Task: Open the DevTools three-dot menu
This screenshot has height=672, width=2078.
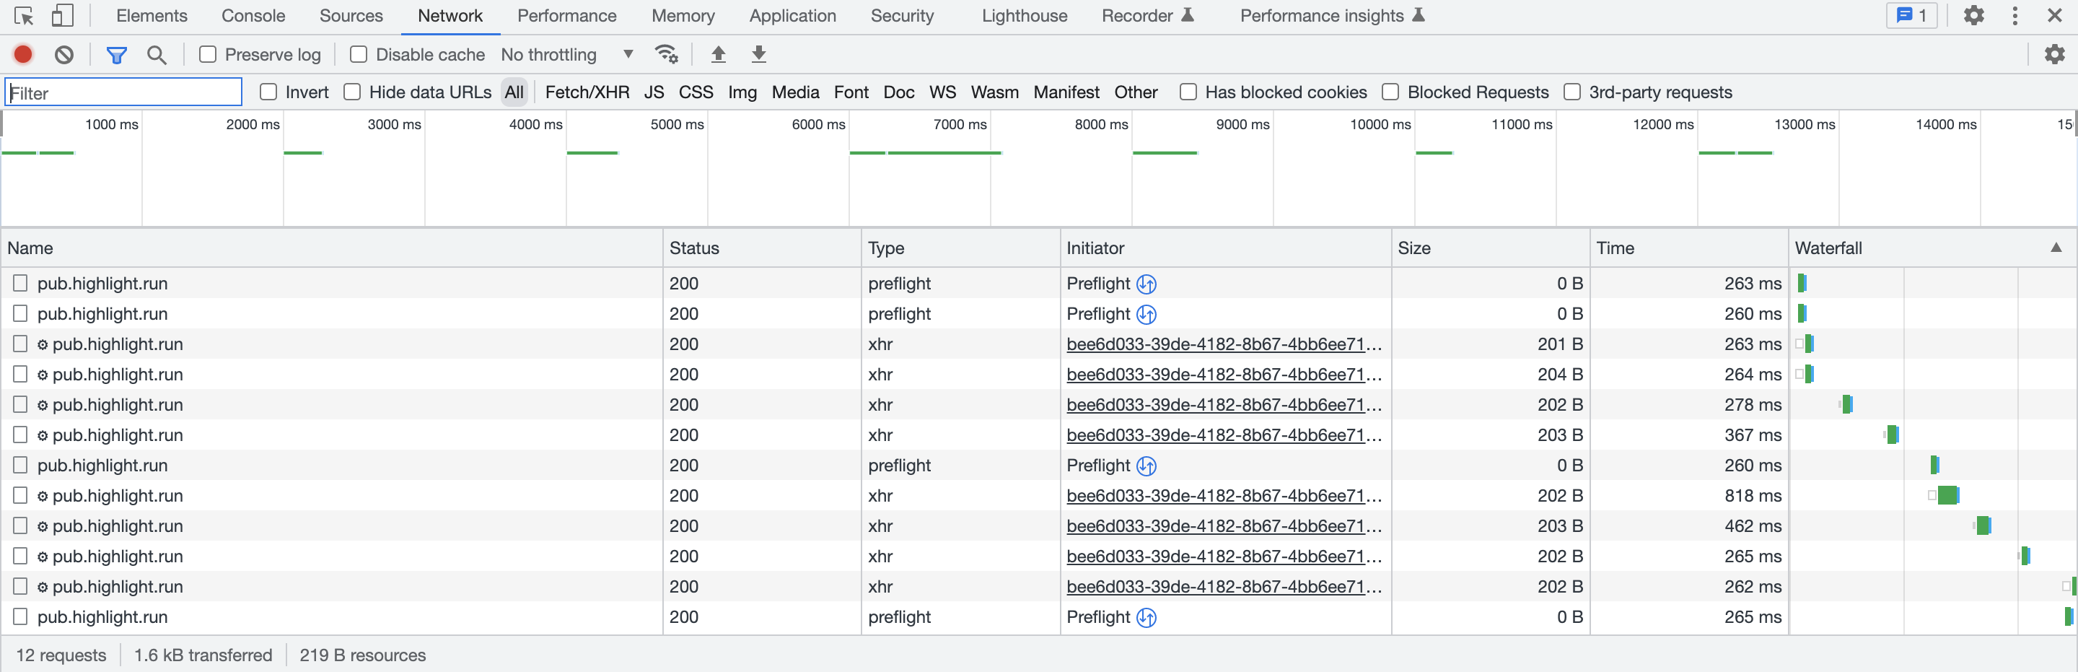Action: 2015,15
